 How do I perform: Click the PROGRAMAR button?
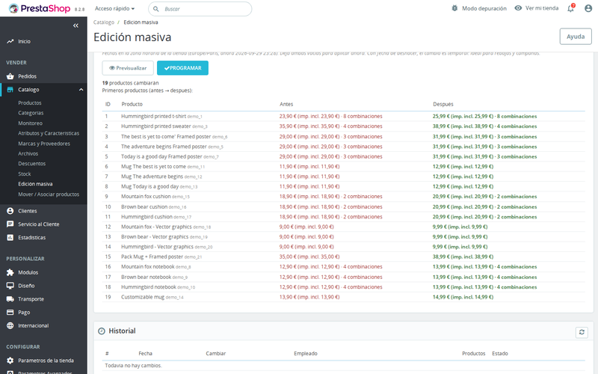point(182,68)
